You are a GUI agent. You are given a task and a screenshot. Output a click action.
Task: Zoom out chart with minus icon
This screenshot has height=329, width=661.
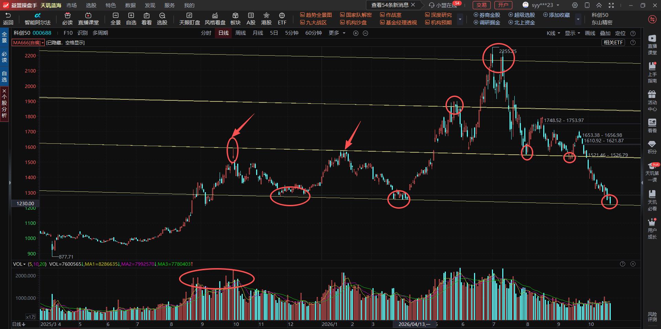pos(366,33)
